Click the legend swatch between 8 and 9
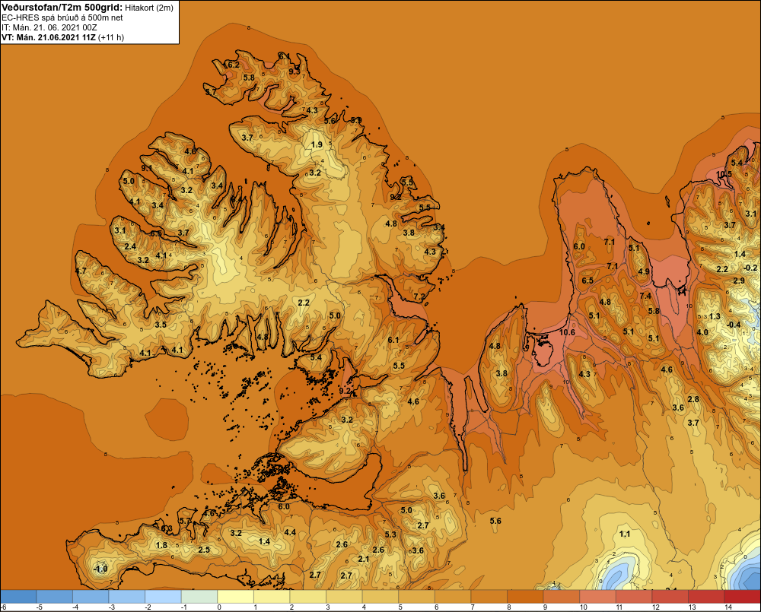 click(525, 597)
